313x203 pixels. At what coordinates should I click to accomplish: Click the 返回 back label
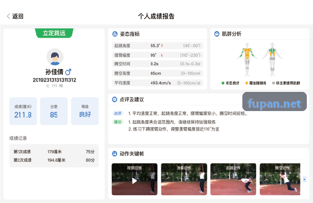coord(18,16)
